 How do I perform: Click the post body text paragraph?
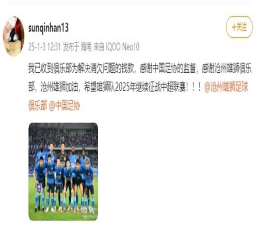point(140,87)
